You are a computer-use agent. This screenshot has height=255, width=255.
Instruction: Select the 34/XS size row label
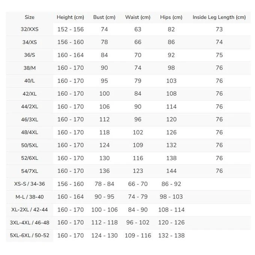[x=30, y=42]
